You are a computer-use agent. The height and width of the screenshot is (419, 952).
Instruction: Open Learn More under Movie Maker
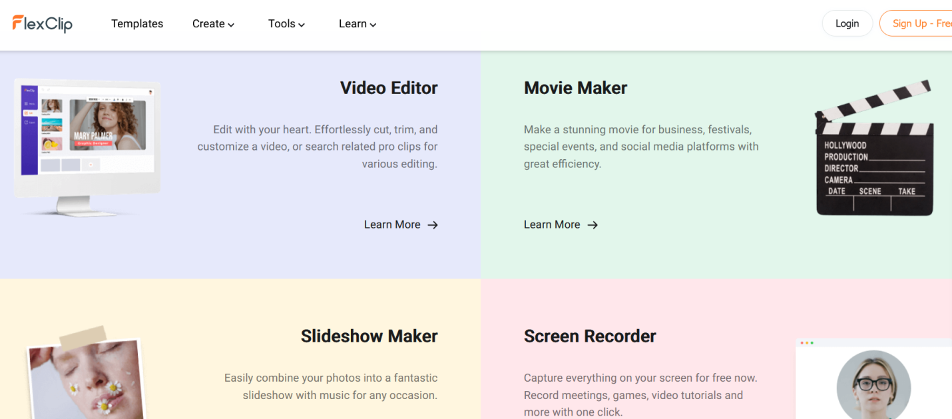tap(561, 224)
